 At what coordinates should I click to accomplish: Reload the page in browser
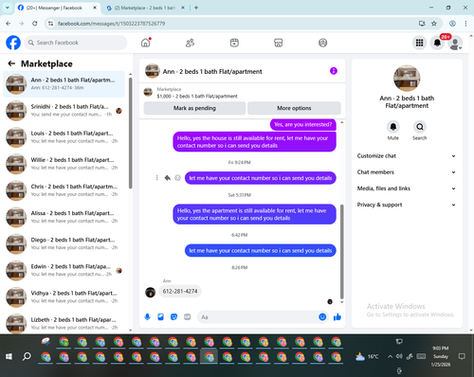click(35, 24)
